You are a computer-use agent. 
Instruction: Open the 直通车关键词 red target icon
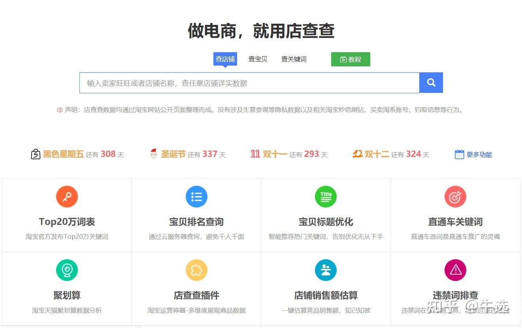455,196
